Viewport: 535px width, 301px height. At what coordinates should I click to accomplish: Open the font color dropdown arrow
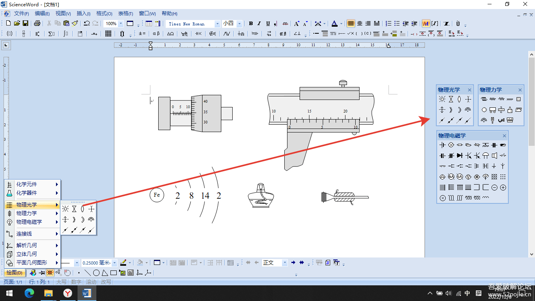[341, 24]
